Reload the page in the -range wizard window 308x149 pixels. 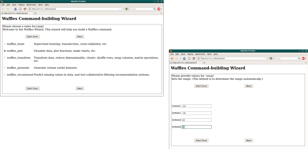point(184,58)
